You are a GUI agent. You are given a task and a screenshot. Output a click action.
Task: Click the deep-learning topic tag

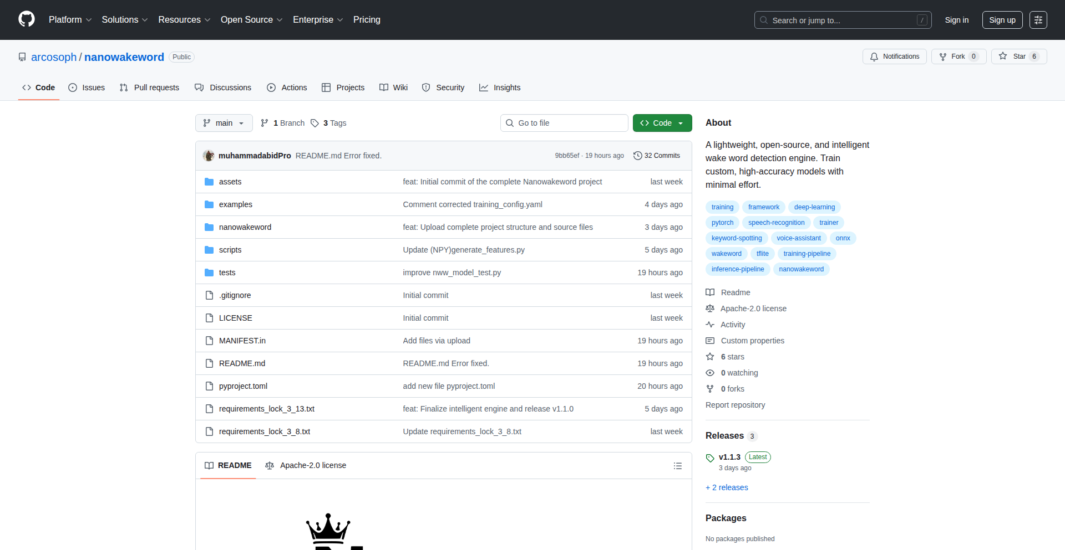click(814, 207)
